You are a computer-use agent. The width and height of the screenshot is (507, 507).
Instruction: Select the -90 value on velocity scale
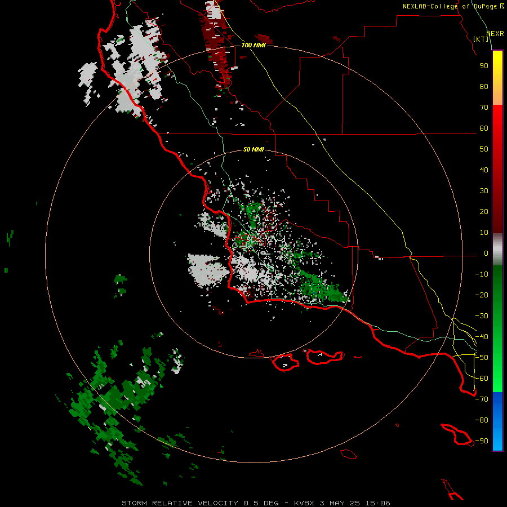pos(482,441)
